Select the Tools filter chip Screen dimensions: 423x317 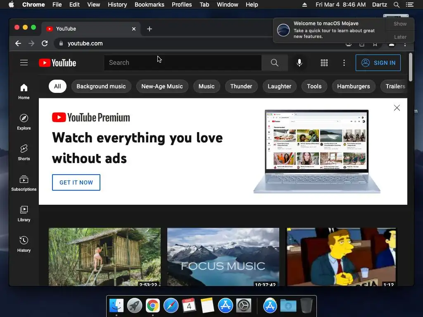tap(314, 86)
